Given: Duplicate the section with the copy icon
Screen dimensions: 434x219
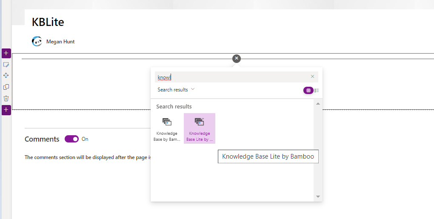Looking at the screenshot, I should pyautogui.click(x=6, y=87).
